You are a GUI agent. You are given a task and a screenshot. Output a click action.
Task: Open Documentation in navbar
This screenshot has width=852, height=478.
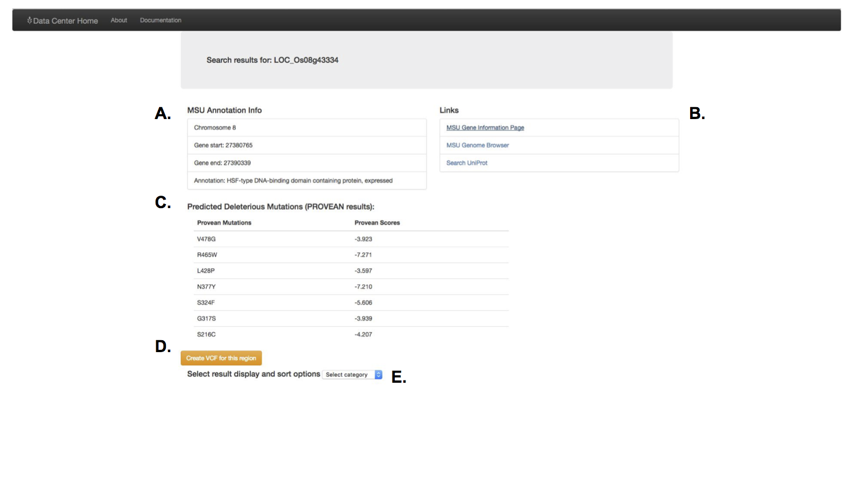tap(161, 20)
